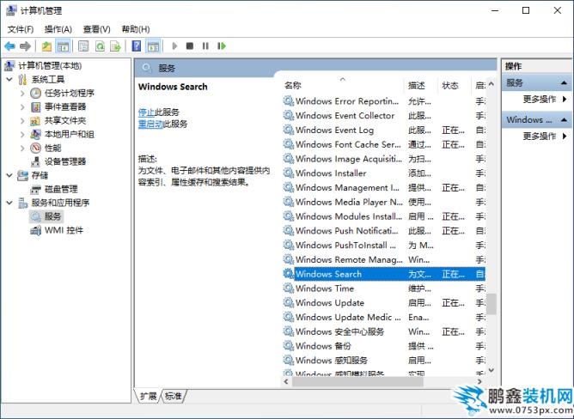Click the Stop service square button
Image resolution: width=574 pixels, height=419 pixels.
click(x=190, y=46)
